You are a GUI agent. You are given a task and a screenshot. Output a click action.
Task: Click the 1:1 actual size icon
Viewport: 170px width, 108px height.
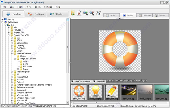(x=98, y=13)
